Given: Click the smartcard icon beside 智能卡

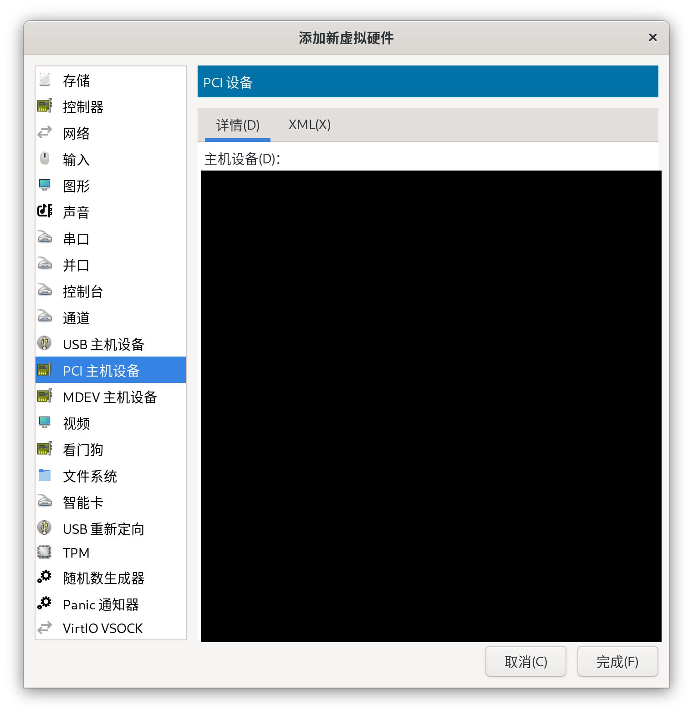Looking at the screenshot, I should 45,501.
